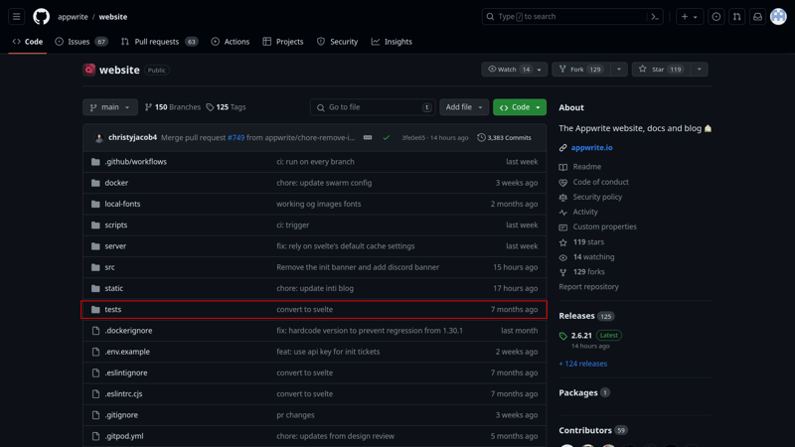Viewport: 795px width, 447px height.
Task: Click the branches icon next to 150 Branches
Action: pyautogui.click(x=148, y=107)
